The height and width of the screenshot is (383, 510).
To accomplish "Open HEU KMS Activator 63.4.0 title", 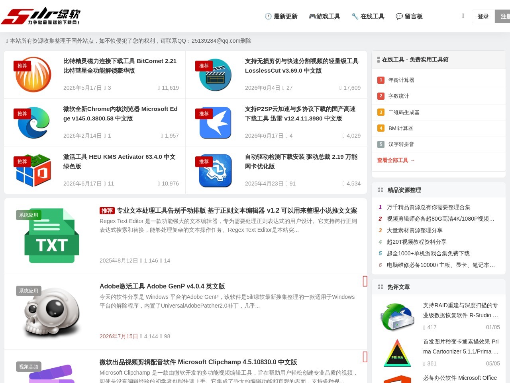I will (x=120, y=162).
